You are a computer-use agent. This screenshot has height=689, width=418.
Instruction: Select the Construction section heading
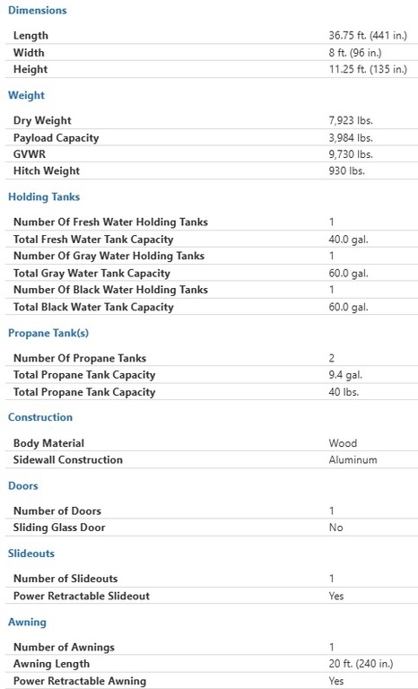(x=40, y=417)
